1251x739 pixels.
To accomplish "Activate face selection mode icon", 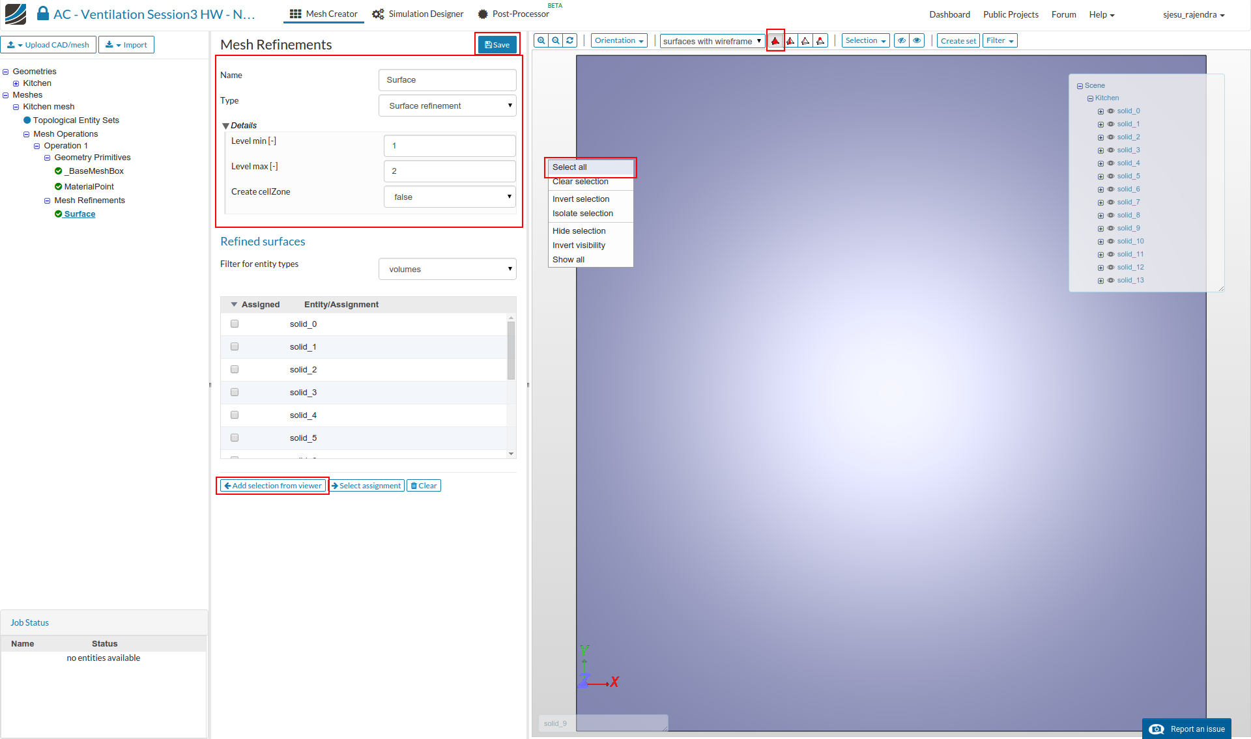I will coord(790,41).
